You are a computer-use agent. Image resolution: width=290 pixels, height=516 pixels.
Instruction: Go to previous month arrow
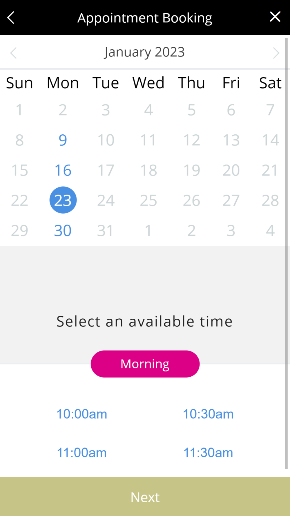click(13, 53)
